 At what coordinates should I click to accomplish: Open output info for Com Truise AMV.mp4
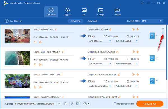pyautogui.click(x=133, y=52)
